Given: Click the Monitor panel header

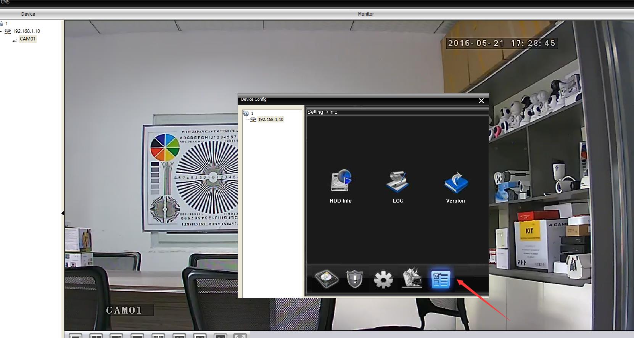Looking at the screenshot, I should (365, 14).
